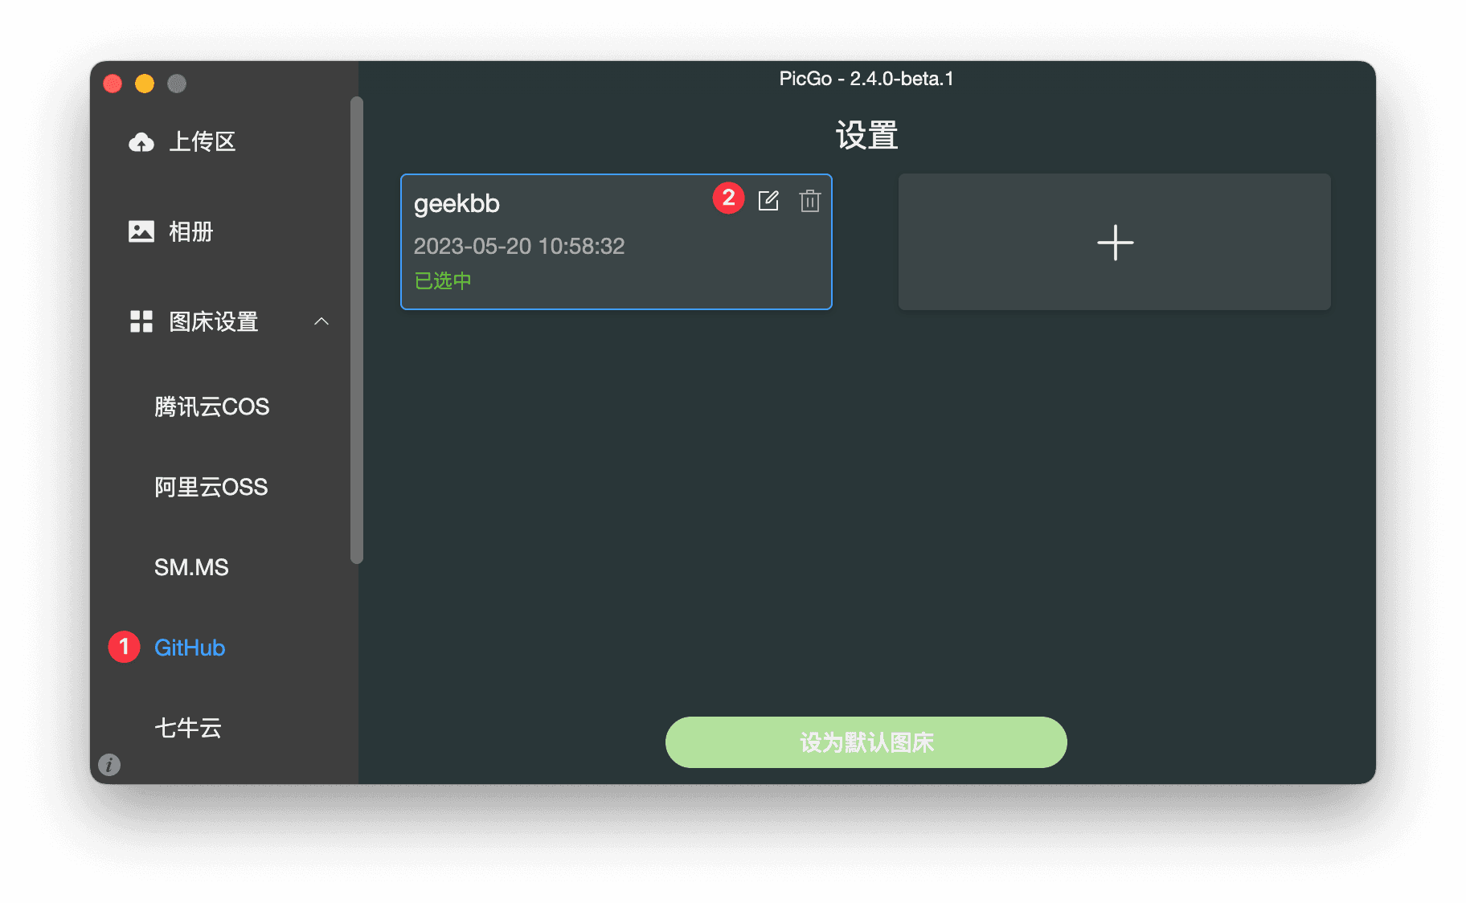The height and width of the screenshot is (903, 1466).
Task: Delete the geekbb config using the trash icon
Action: pyautogui.click(x=809, y=202)
